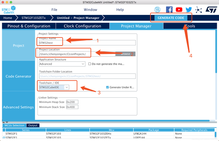Click the Minimum Heap Size field
The image size is (219, 141).
click(72, 102)
